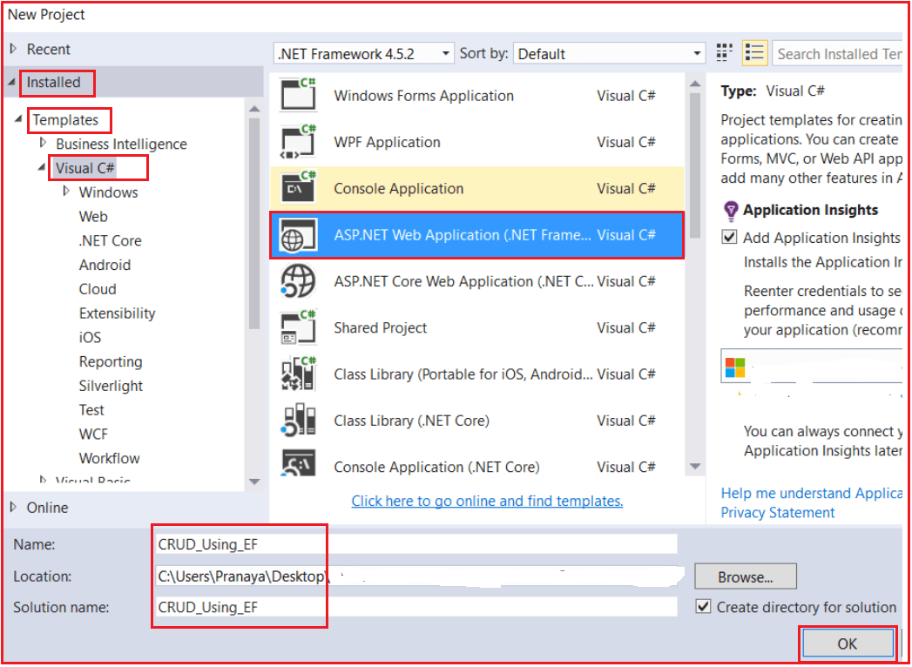Select the Windows category under Visual C#
The height and width of the screenshot is (667, 912).
pos(108,192)
